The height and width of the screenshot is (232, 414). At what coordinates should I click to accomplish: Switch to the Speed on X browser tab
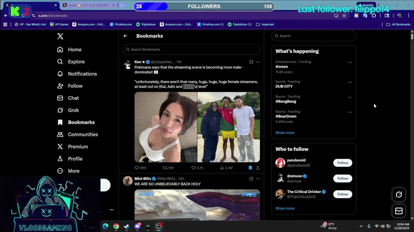89,5
